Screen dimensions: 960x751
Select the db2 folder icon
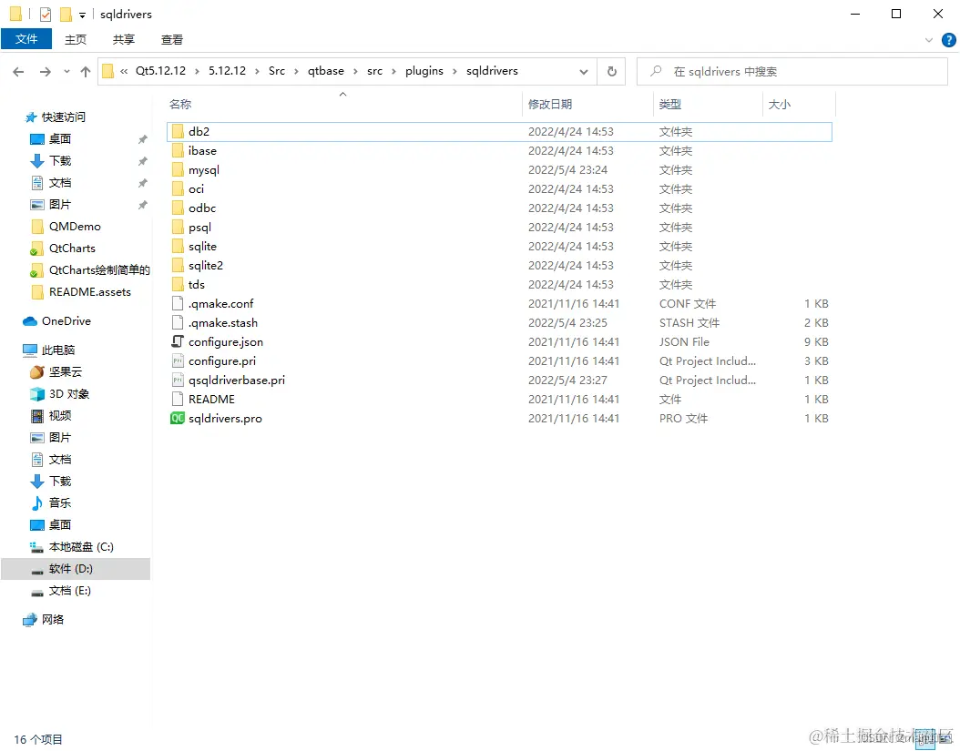pyautogui.click(x=178, y=132)
